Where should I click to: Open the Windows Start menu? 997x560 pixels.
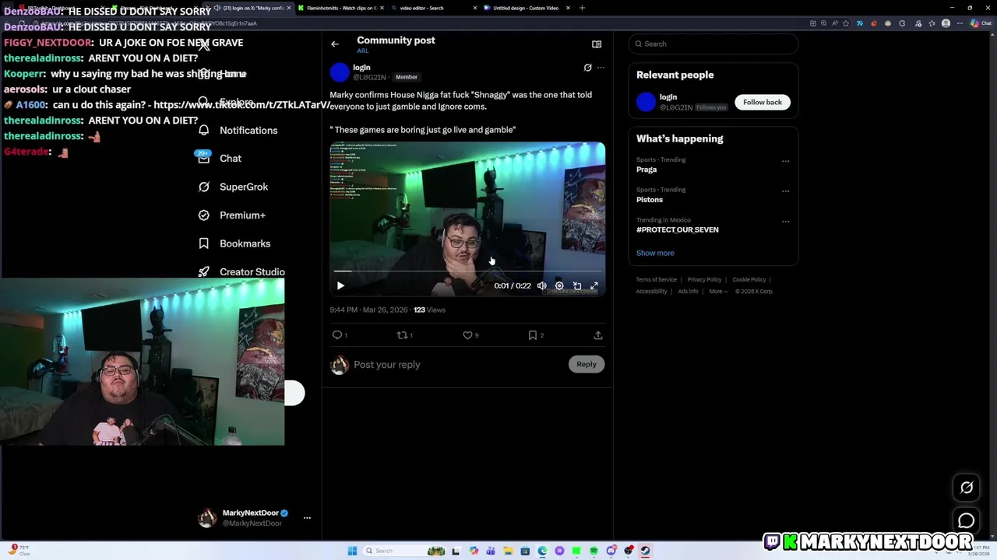(352, 551)
